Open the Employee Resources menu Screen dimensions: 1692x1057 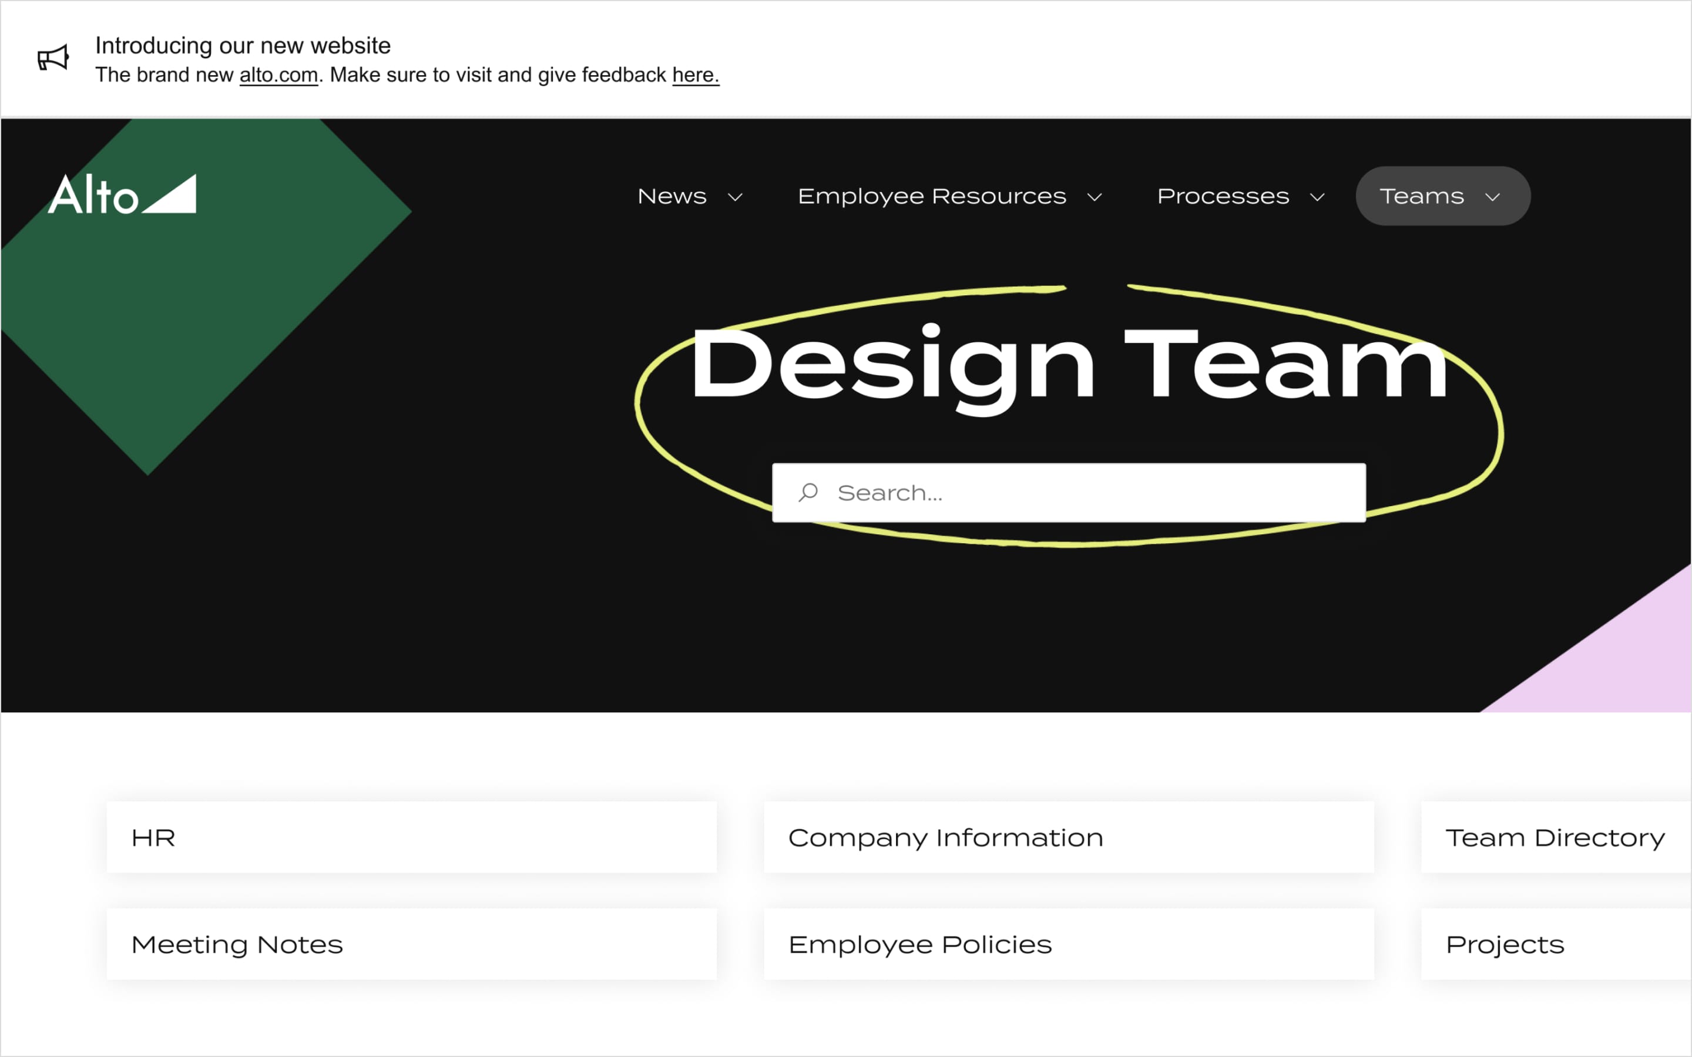click(x=932, y=197)
